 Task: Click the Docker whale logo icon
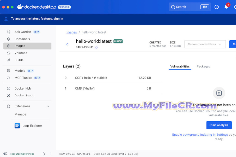(x=20, y=7)
